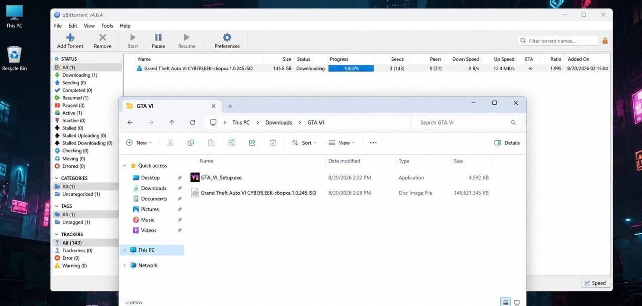Go back with File Explorer back arrow
Image resolution: width=642 pixels, height=306 pixels.
[130, 122]
